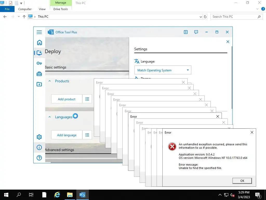
Task: Open the hamburger menu in Office Tool Plus
Action: tap(39, 32)
